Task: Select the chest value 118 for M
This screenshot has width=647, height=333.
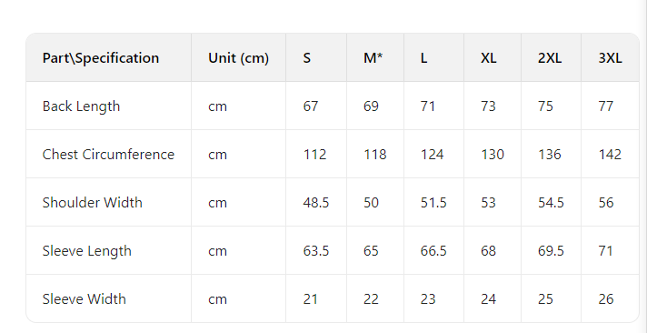Action: pos(375,155)
